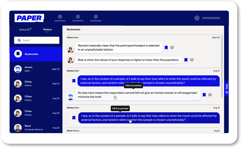The width and height of the screenshot is (241, 148).
Task: Open Avram Math session from Sept 20
Action: [36, 69]
